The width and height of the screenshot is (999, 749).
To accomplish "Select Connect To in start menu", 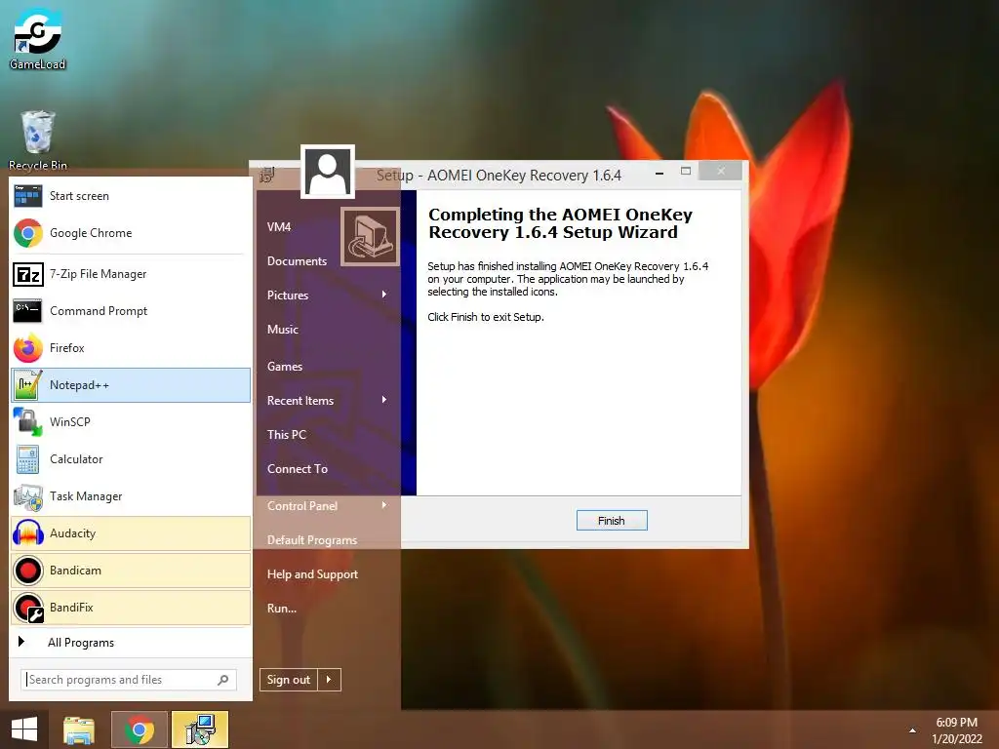I will (298, 469).
